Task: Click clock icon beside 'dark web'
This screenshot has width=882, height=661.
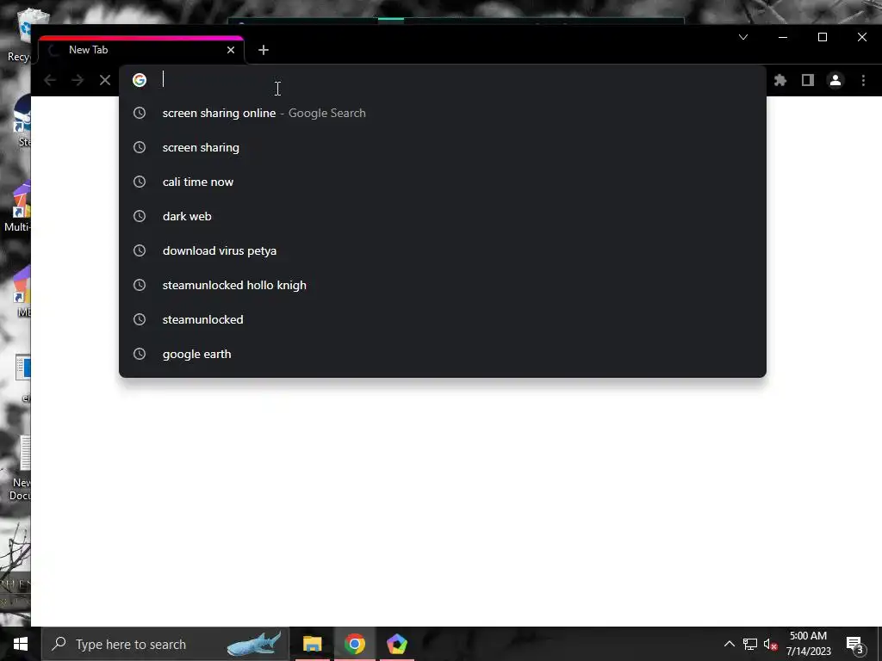Action: click(x=140, y=216)
